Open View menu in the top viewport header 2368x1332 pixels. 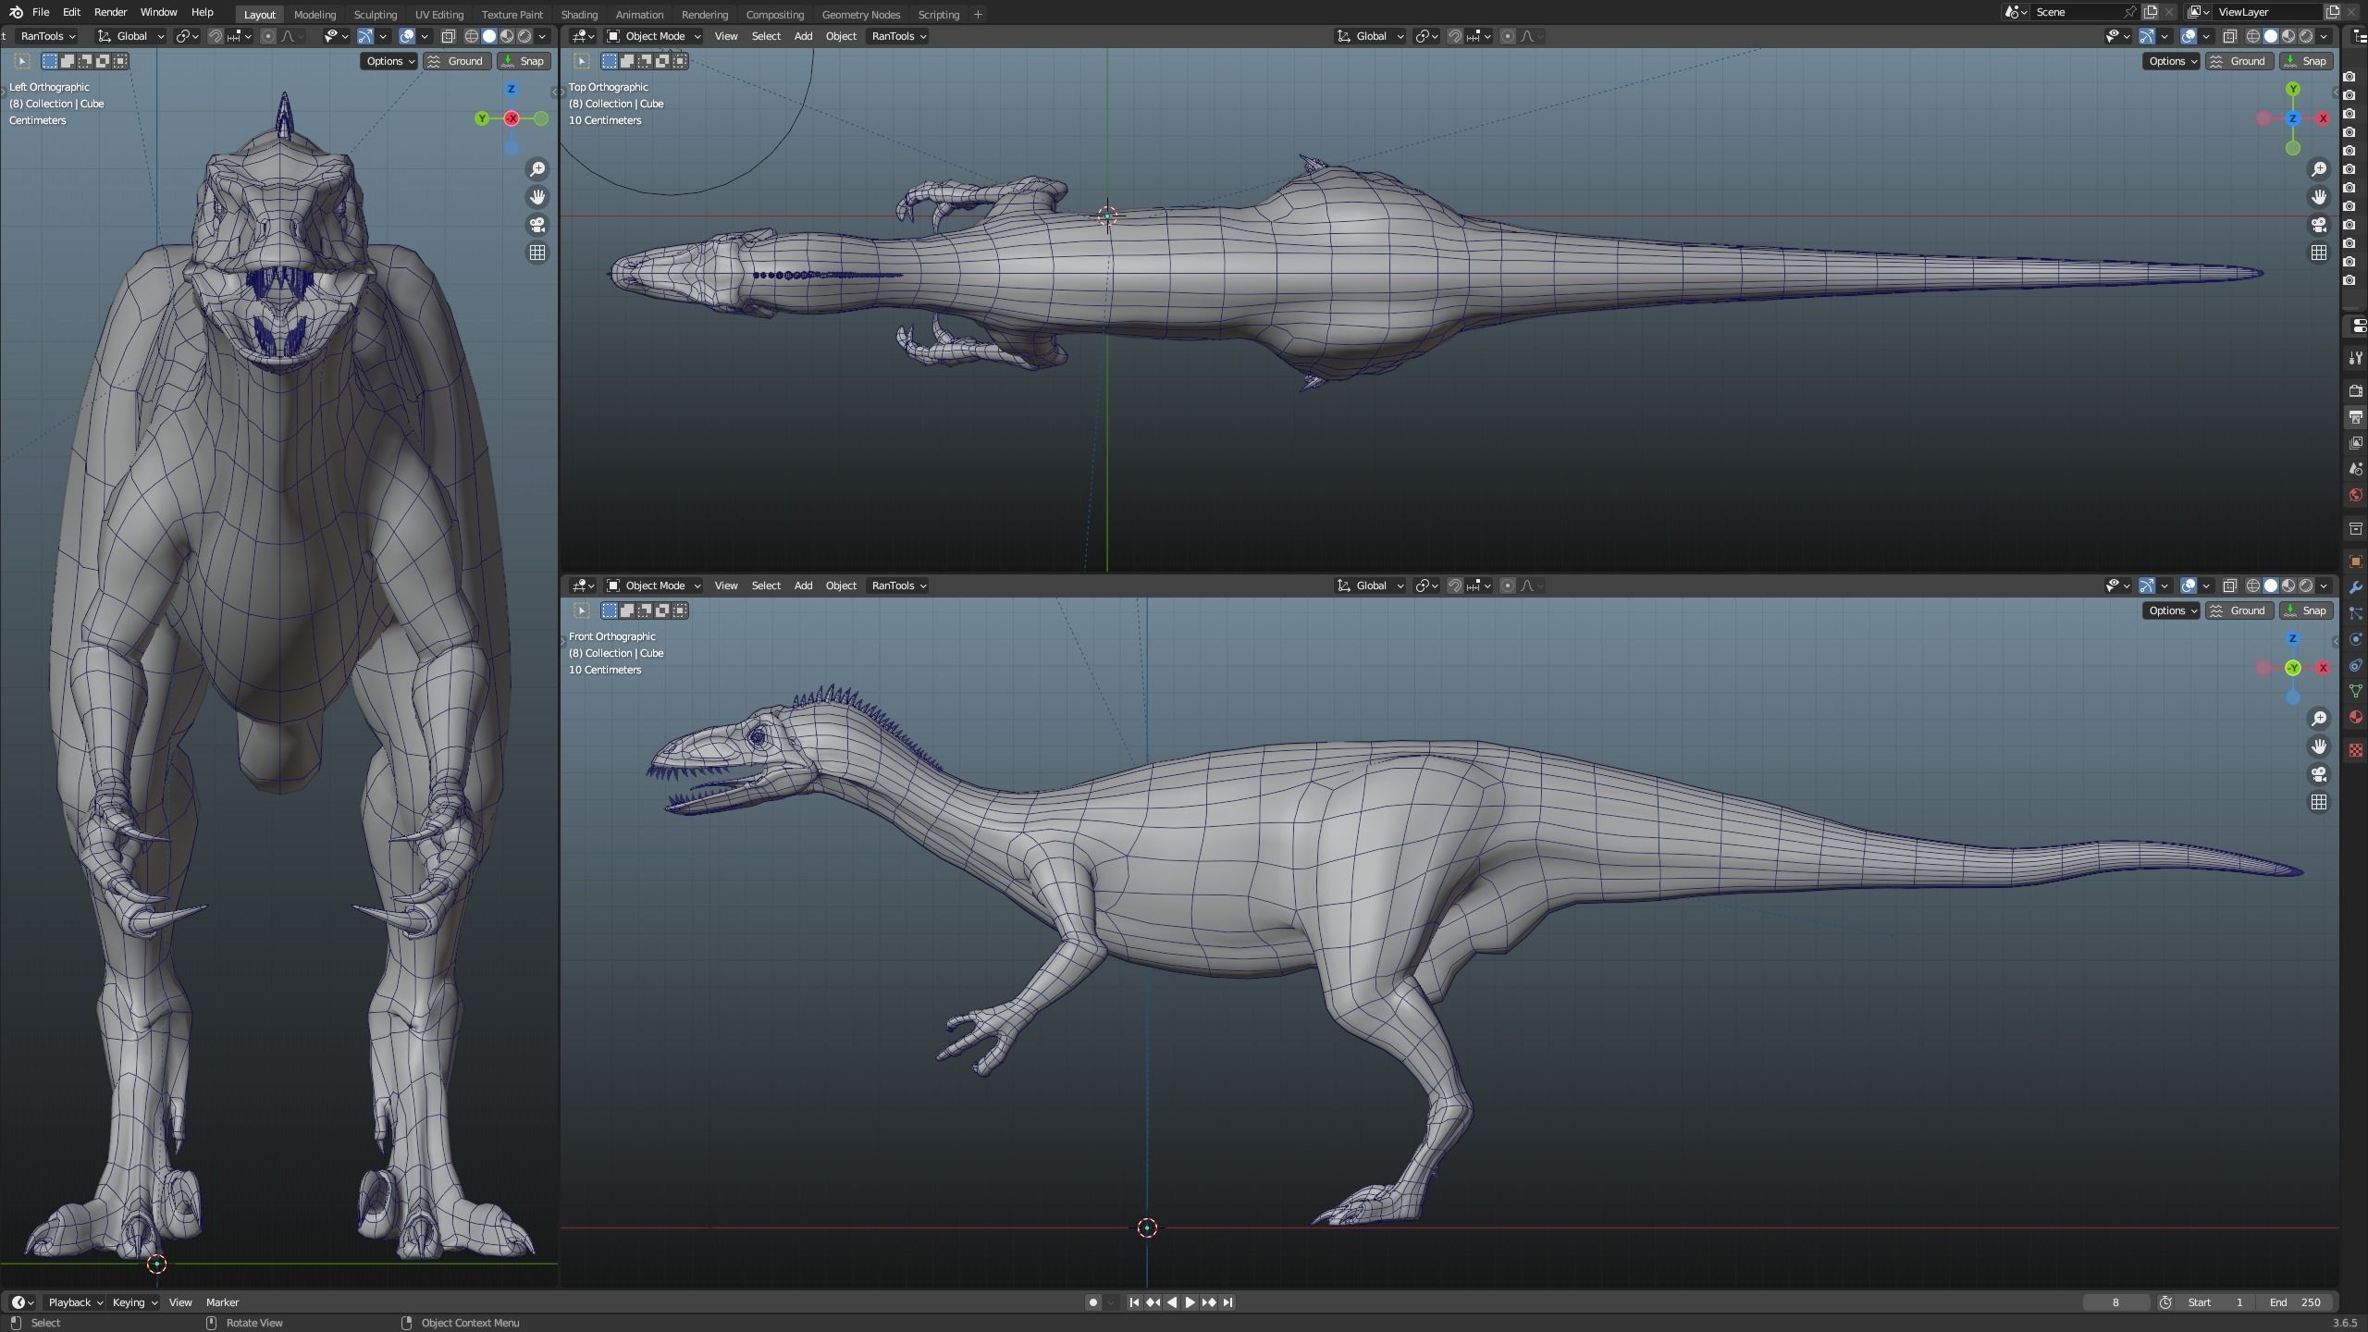point(726,36)
